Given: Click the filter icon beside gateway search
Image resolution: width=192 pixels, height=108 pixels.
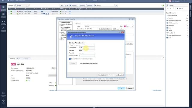Looking at the screenshot, I should 116,5.
